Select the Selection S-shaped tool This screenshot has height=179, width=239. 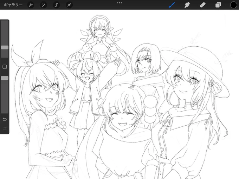pyautogui.click(x=56, y=5)
